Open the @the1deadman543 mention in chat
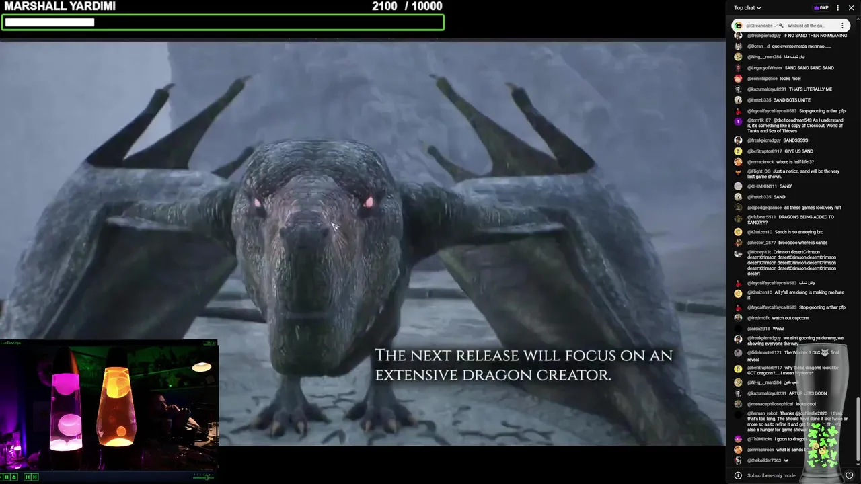The image size is (861, 484). tap(792, 120)
